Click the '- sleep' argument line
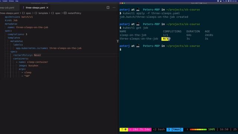The width and height of the screenshot is (238, 134). [26, 73]
